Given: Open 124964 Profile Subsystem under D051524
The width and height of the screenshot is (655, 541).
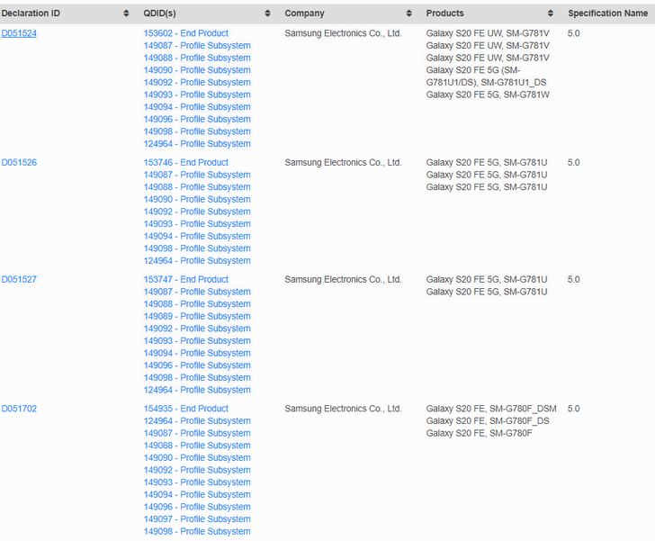Looking at the screenshot, I should pos(197,144).
